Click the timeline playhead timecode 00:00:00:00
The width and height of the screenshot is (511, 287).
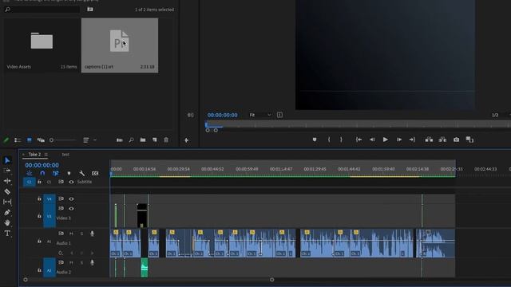pos(42,165)
